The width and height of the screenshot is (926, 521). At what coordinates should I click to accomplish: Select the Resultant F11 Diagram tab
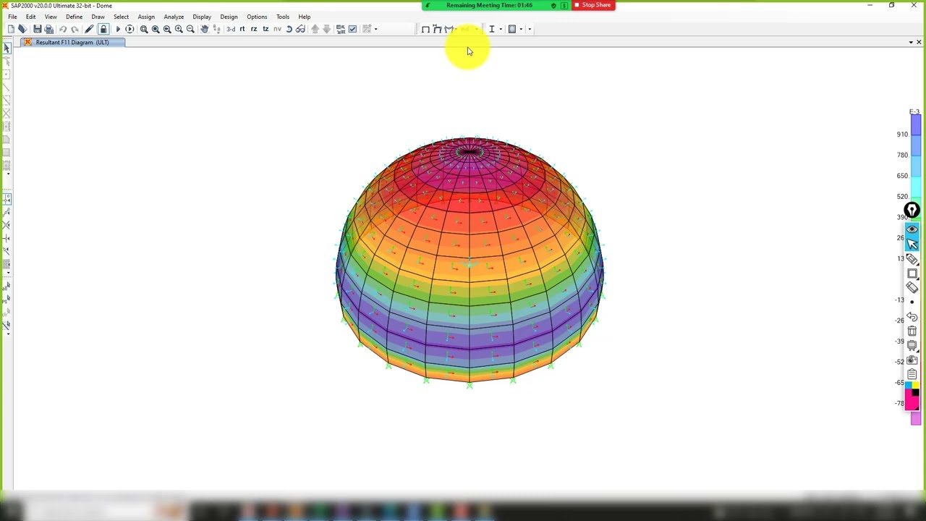pyautogui.click(x=72, y=42)
